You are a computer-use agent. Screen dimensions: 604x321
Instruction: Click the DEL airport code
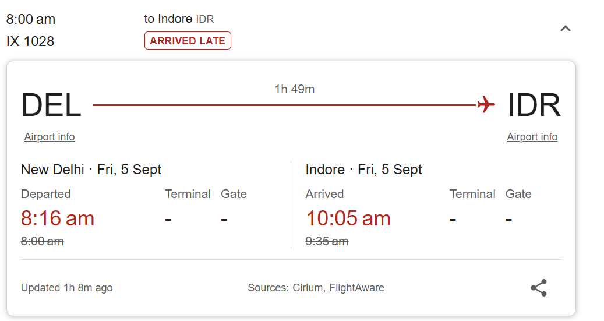[x=51, y=105]
